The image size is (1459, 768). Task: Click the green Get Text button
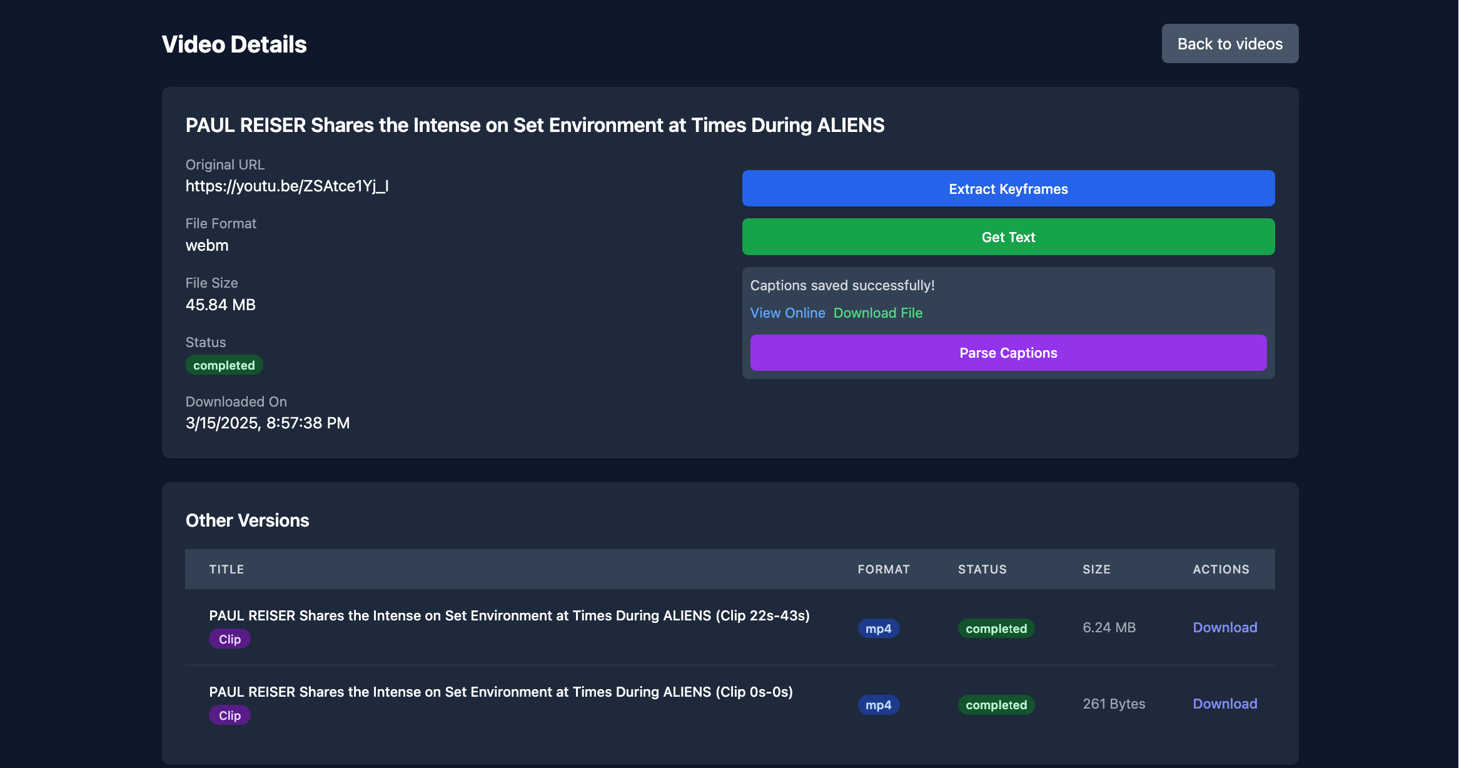(x=1008, y=236)
